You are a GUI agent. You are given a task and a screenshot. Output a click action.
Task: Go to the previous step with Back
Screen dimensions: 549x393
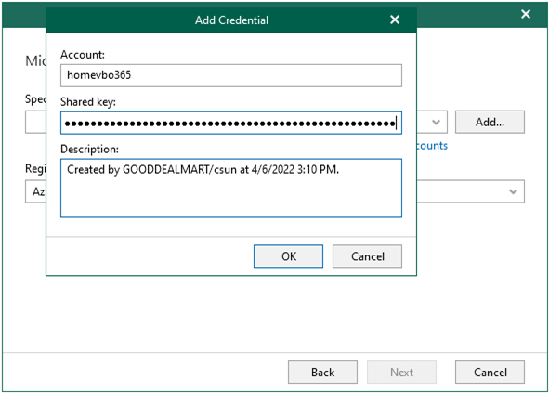[x=323, y=372]
